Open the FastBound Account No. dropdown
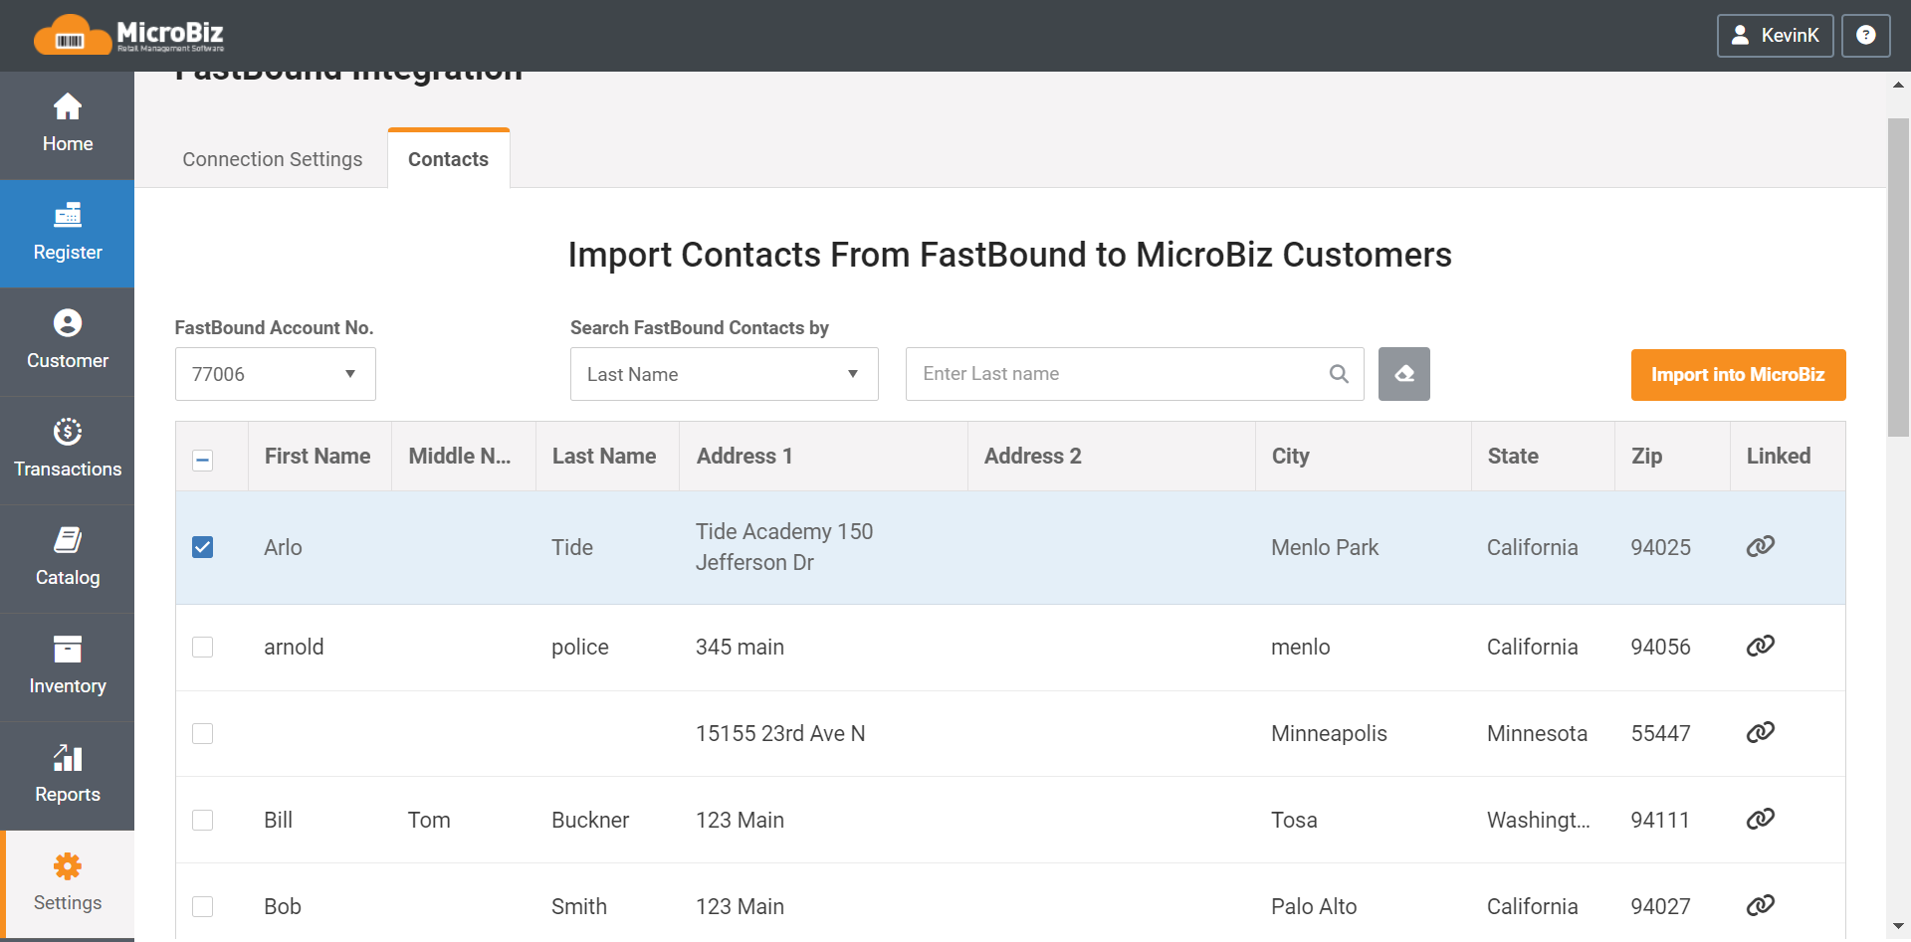The height and width of the screenshot is (942, 1911). pyautogui.click(x=276, y=374)
